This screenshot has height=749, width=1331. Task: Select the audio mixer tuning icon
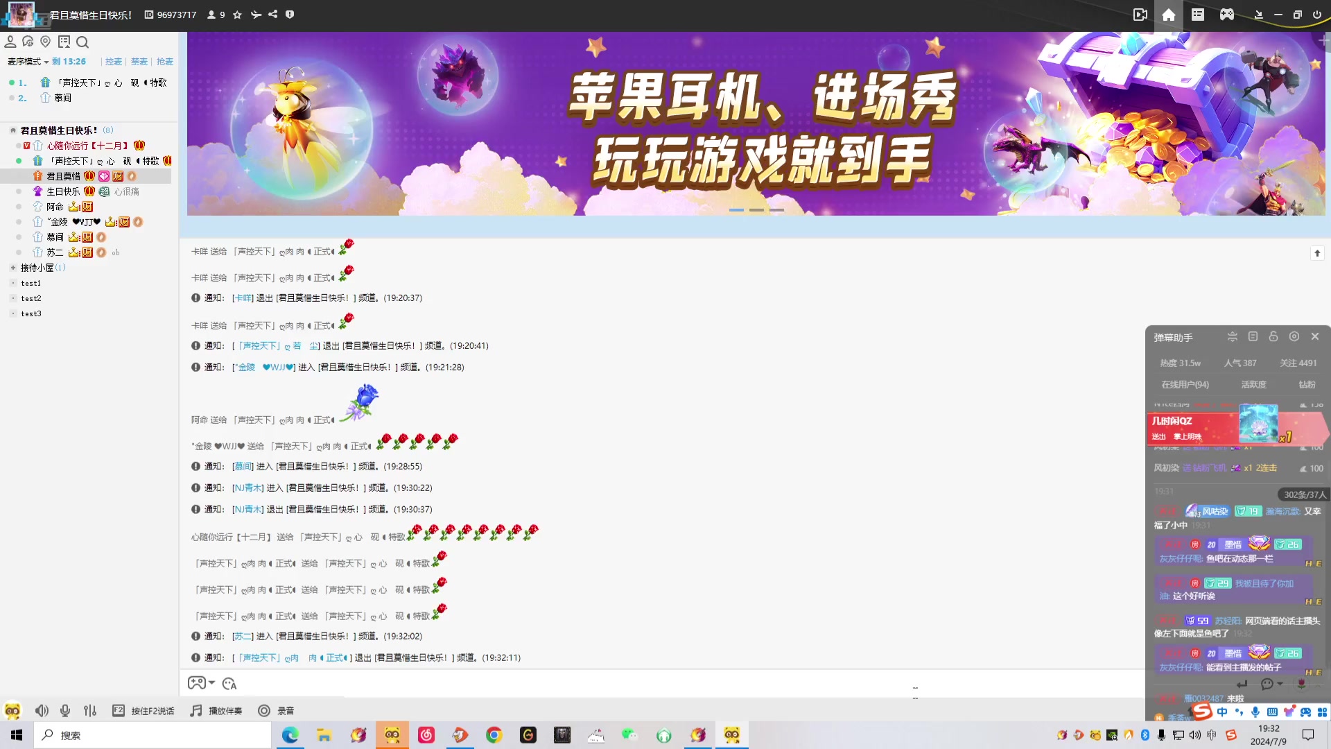pyautogui.click(x=90, y=711)
